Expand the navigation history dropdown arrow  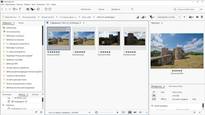click(10, 9)
